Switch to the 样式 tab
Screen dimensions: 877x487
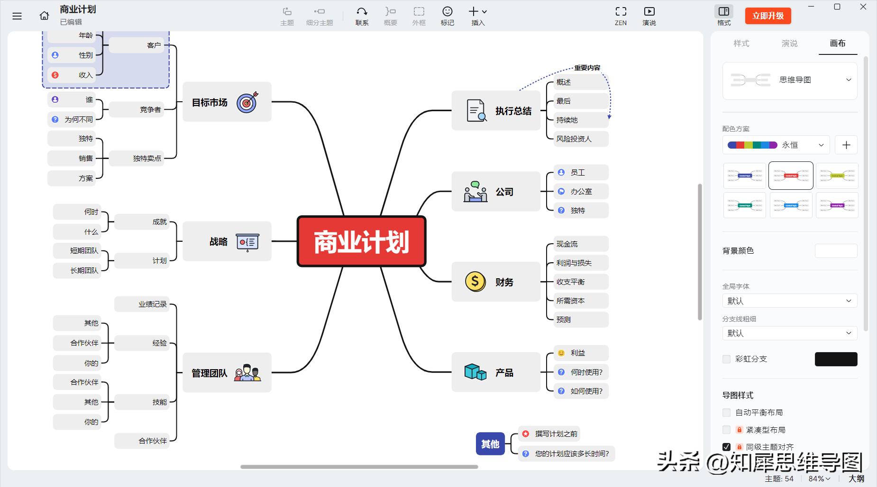click(742, 44)
